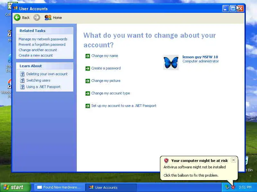Open Switching users help topic
This screenshot has width=257, height=192.
[x=38, y=80]
